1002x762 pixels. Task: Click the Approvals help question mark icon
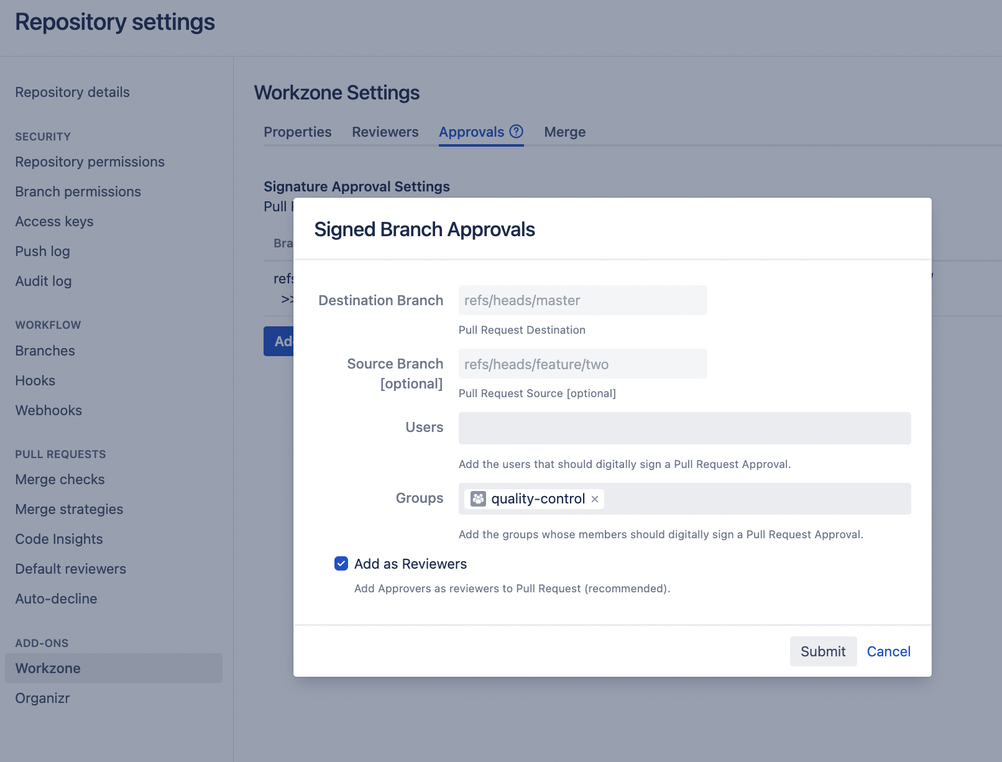click(x=516, y=131)
